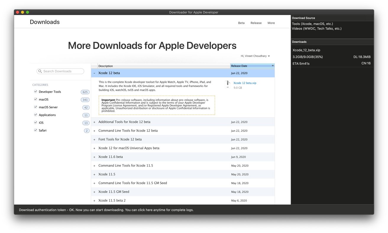Click the CN:16 connections value

[366, 63]
